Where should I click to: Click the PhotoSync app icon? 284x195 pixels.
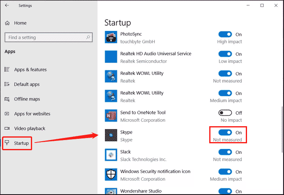111,37
